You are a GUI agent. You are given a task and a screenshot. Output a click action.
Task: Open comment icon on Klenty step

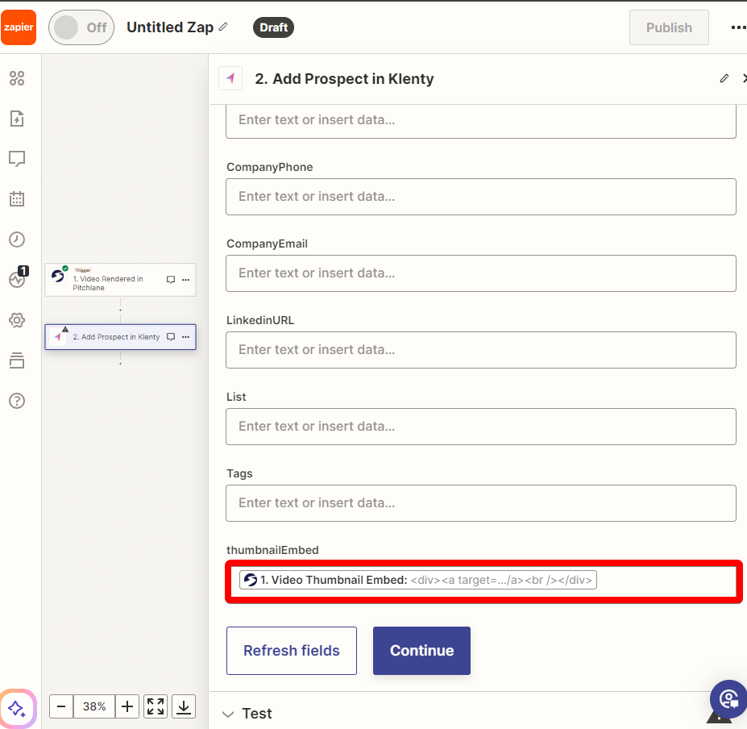click(171, 337)
